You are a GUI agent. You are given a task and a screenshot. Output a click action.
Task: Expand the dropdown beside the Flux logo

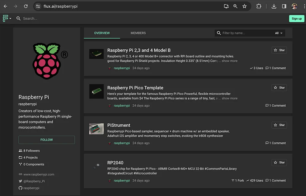tap(11, 18)
